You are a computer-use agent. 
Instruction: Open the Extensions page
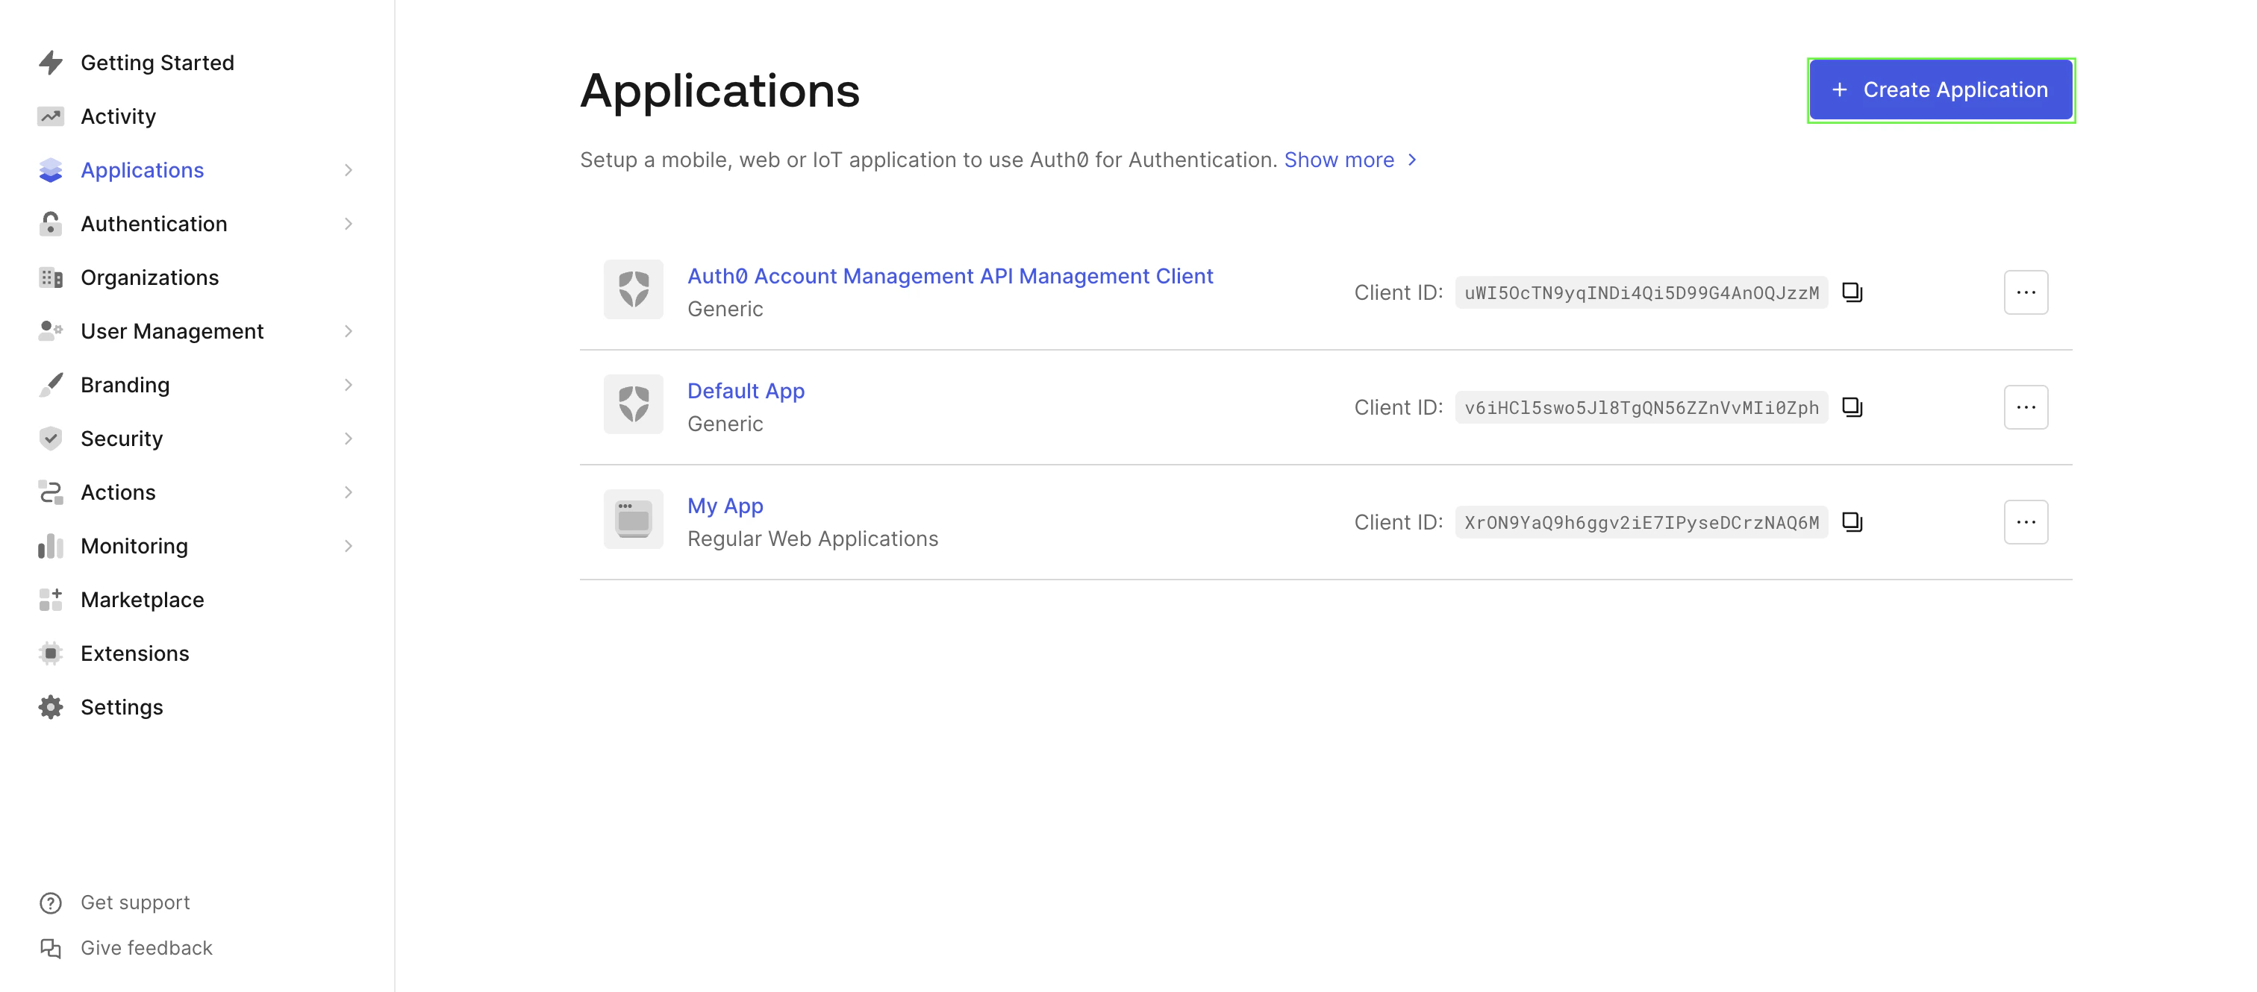pyautogui.click(x=135, y=653)
